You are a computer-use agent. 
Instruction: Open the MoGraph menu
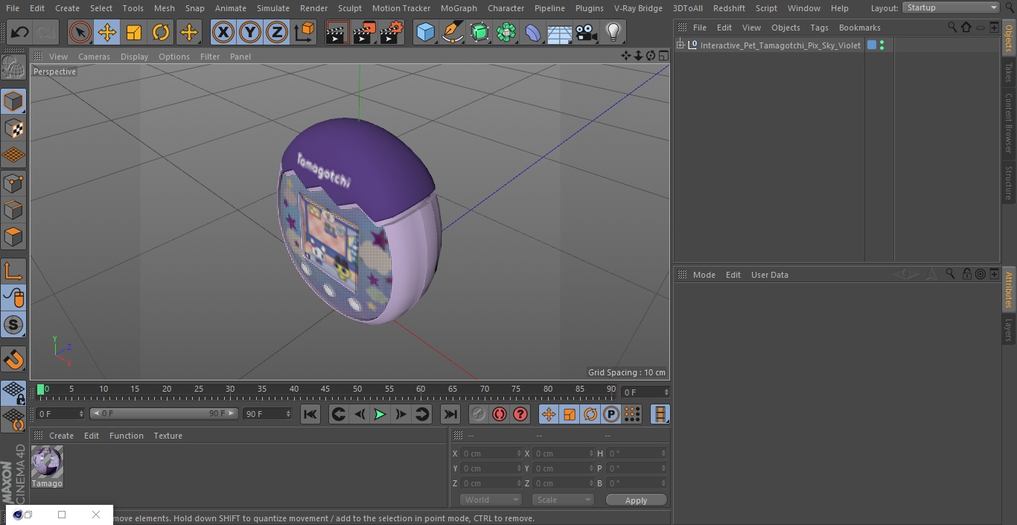pos(459,8)
